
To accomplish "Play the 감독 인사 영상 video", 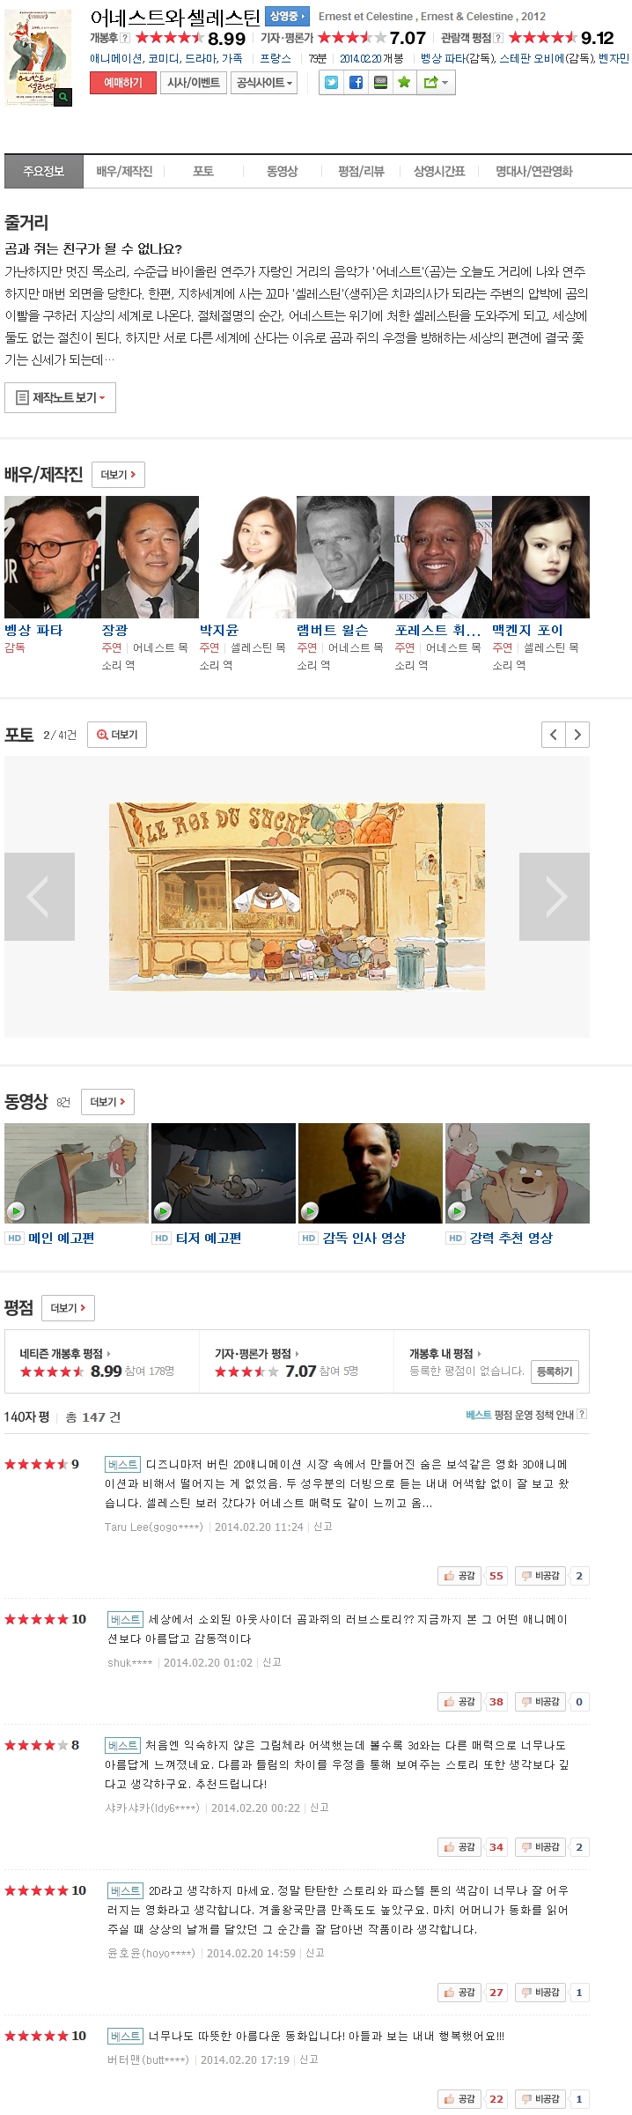I will pyautogui.click(x=371, y=1172).
